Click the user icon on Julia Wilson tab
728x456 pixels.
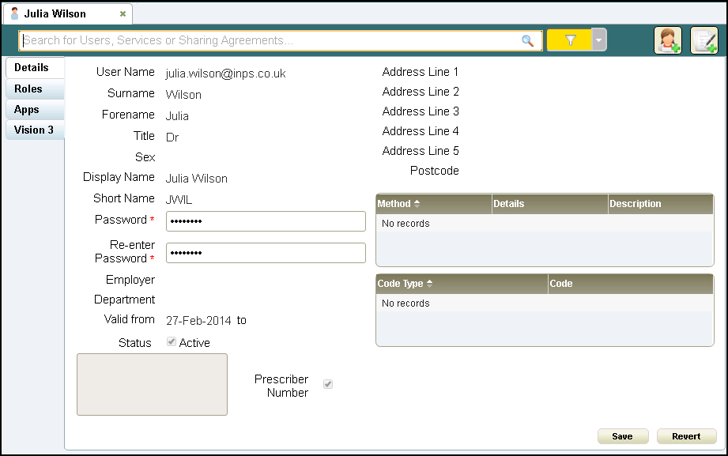(x=14, y=13)
